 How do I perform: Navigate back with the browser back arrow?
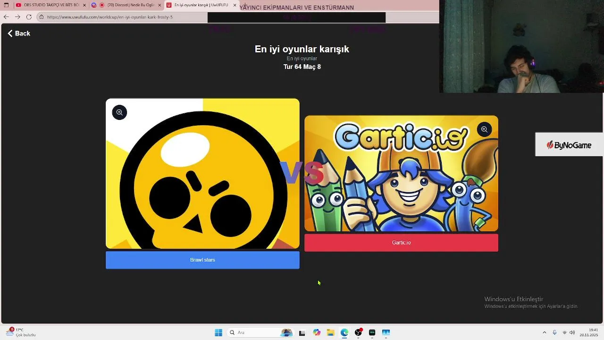coord(6,17)
